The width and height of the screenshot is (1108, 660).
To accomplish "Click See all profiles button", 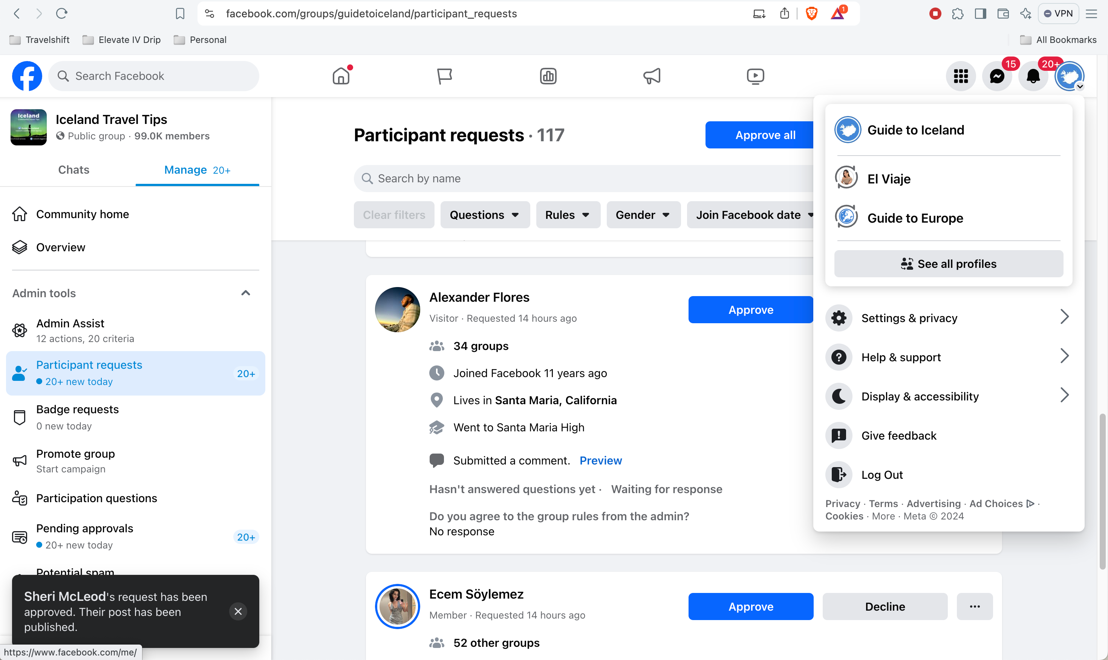I will tap(949, 264).
